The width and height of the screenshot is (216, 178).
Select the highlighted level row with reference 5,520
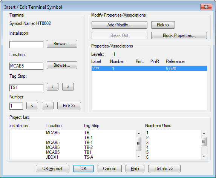point(149,69)
